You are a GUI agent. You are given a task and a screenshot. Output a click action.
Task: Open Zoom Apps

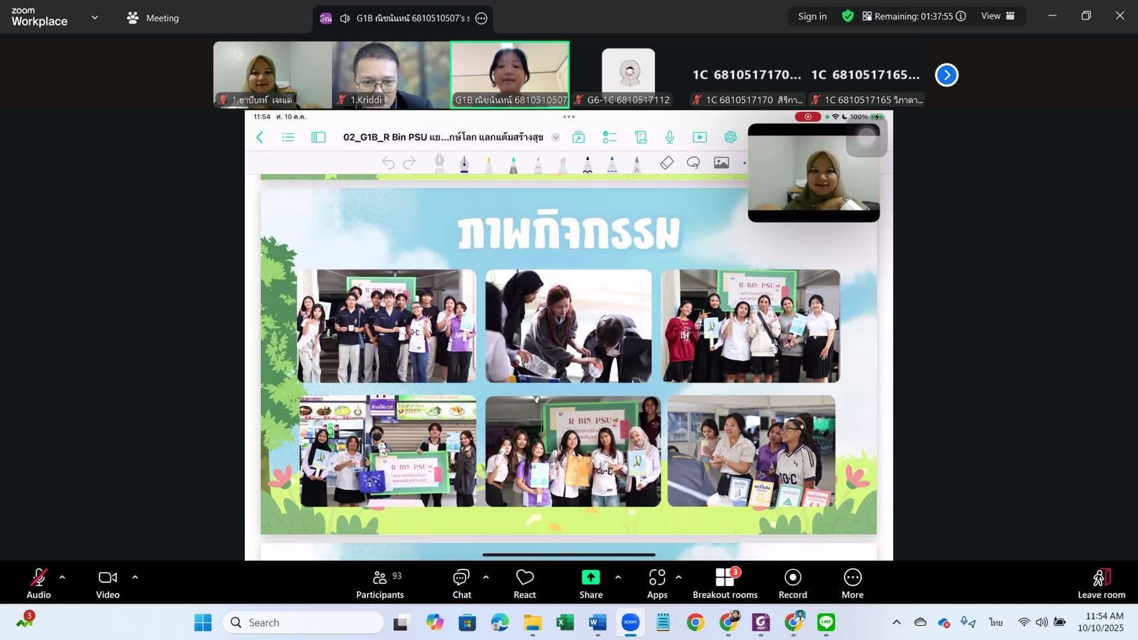(x=656, y=583)
